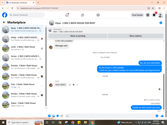Click the listing title in the chat header
The width and height of the screenshot is (167, 125).
(x=75, y=23)
